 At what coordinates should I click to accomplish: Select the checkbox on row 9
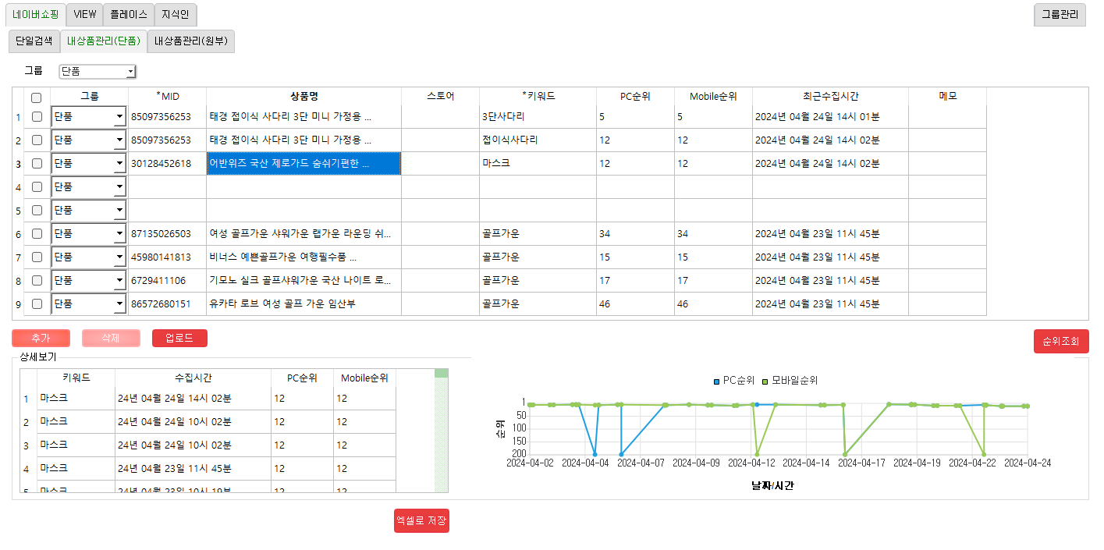click(36, 304)
